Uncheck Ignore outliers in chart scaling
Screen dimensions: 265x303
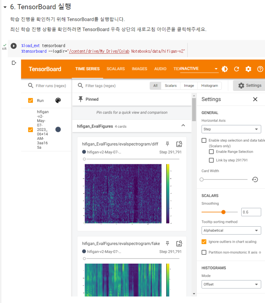204,242
